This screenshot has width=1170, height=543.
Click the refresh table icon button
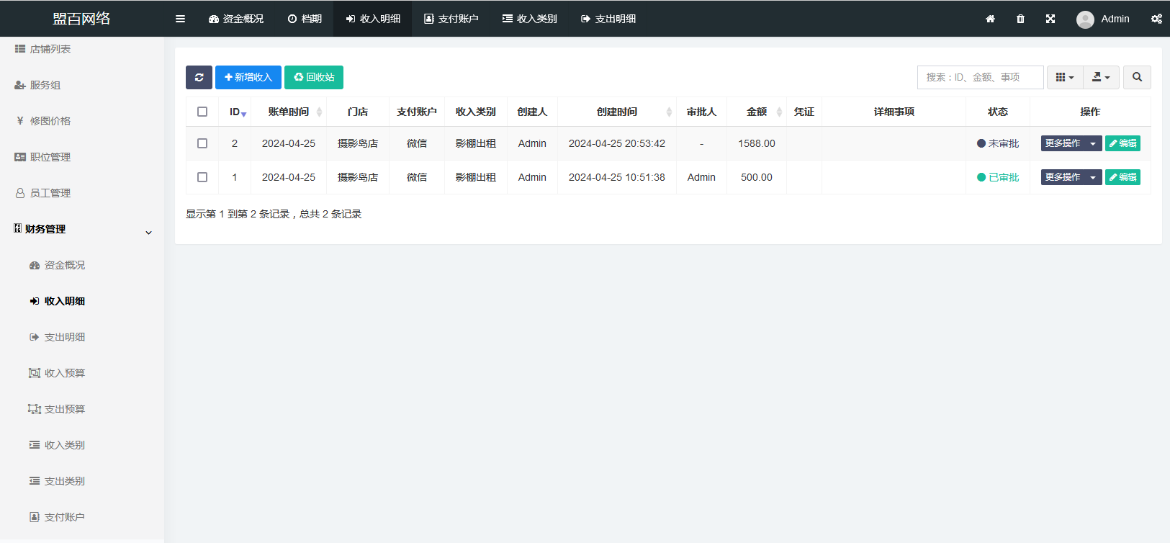(x=199, y=77)
